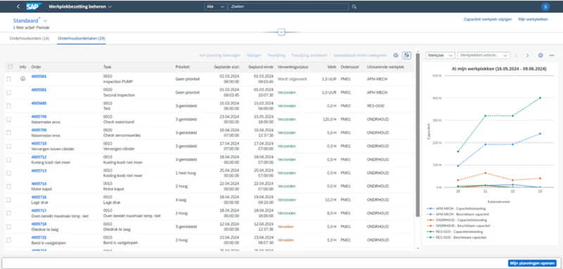This screenshot has height=269, width=563.
Task: Click priority 1-heel hoog cell
Action: (x=186, y=173)
